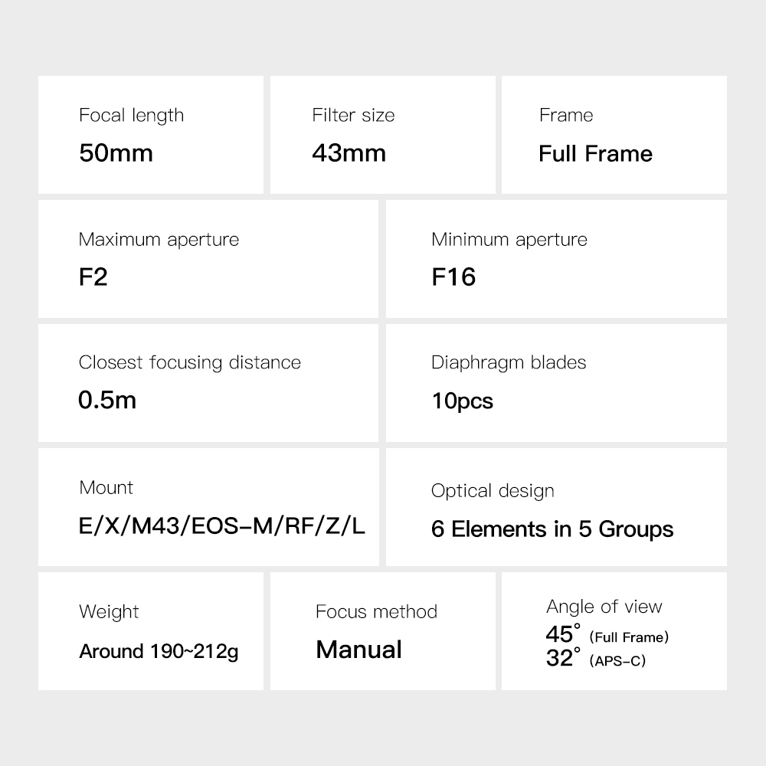Select the Manual focus method value
Viewport: 766px width, 766px height.
tap(358, 650)
